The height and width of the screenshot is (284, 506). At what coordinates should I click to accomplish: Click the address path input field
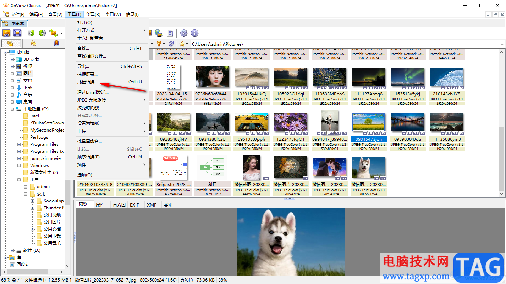(x=345, y=44)
